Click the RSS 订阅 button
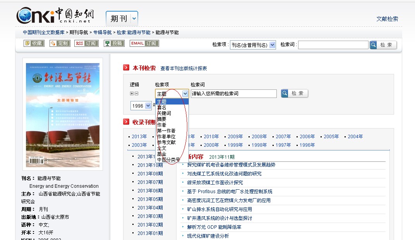The height and width of the screenshot is (240, 415). tap(86, 43)
